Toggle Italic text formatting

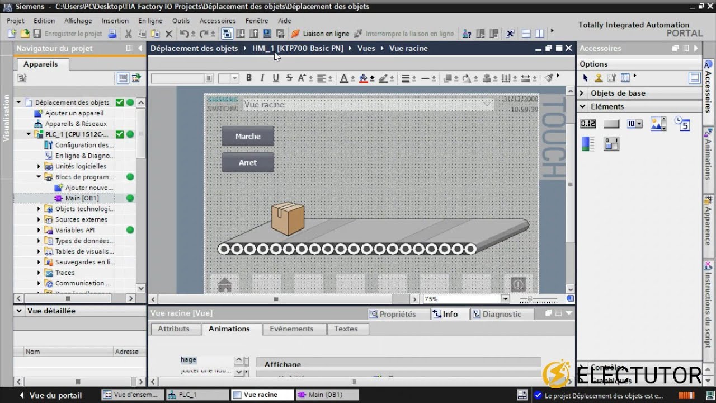pos(262,78)
